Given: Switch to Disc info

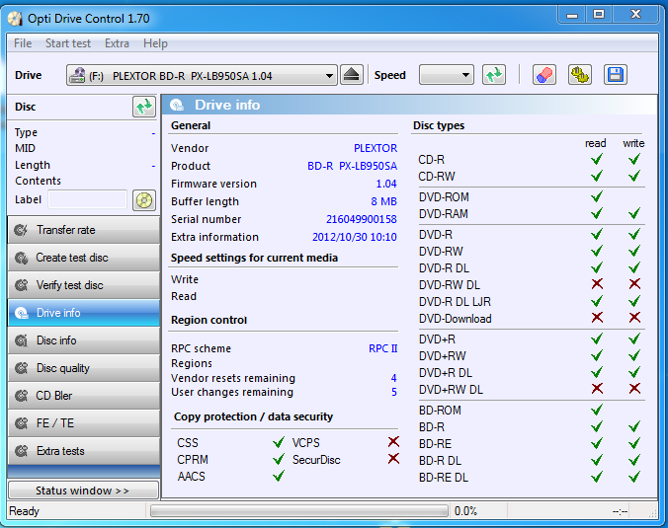Looking at the screenshot, I should point(84,340).
